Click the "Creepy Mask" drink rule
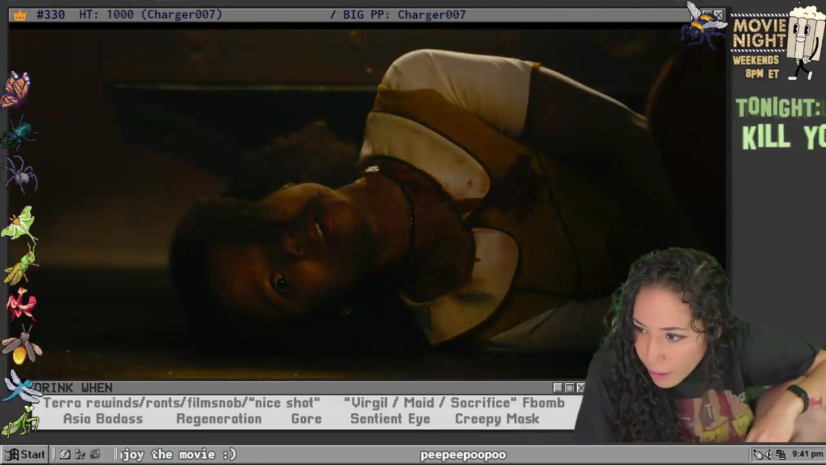This screenshot has width=826, height=465. tap(497, 419)
